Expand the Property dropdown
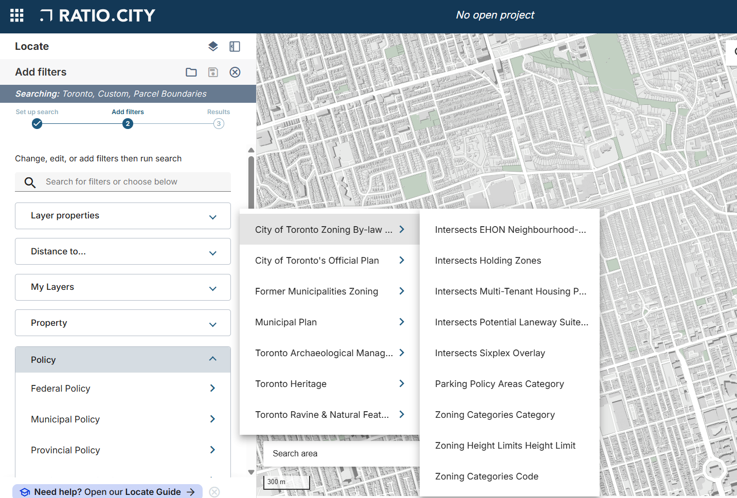Viewport: 737px width, 498px height. (x=123, y=323)
